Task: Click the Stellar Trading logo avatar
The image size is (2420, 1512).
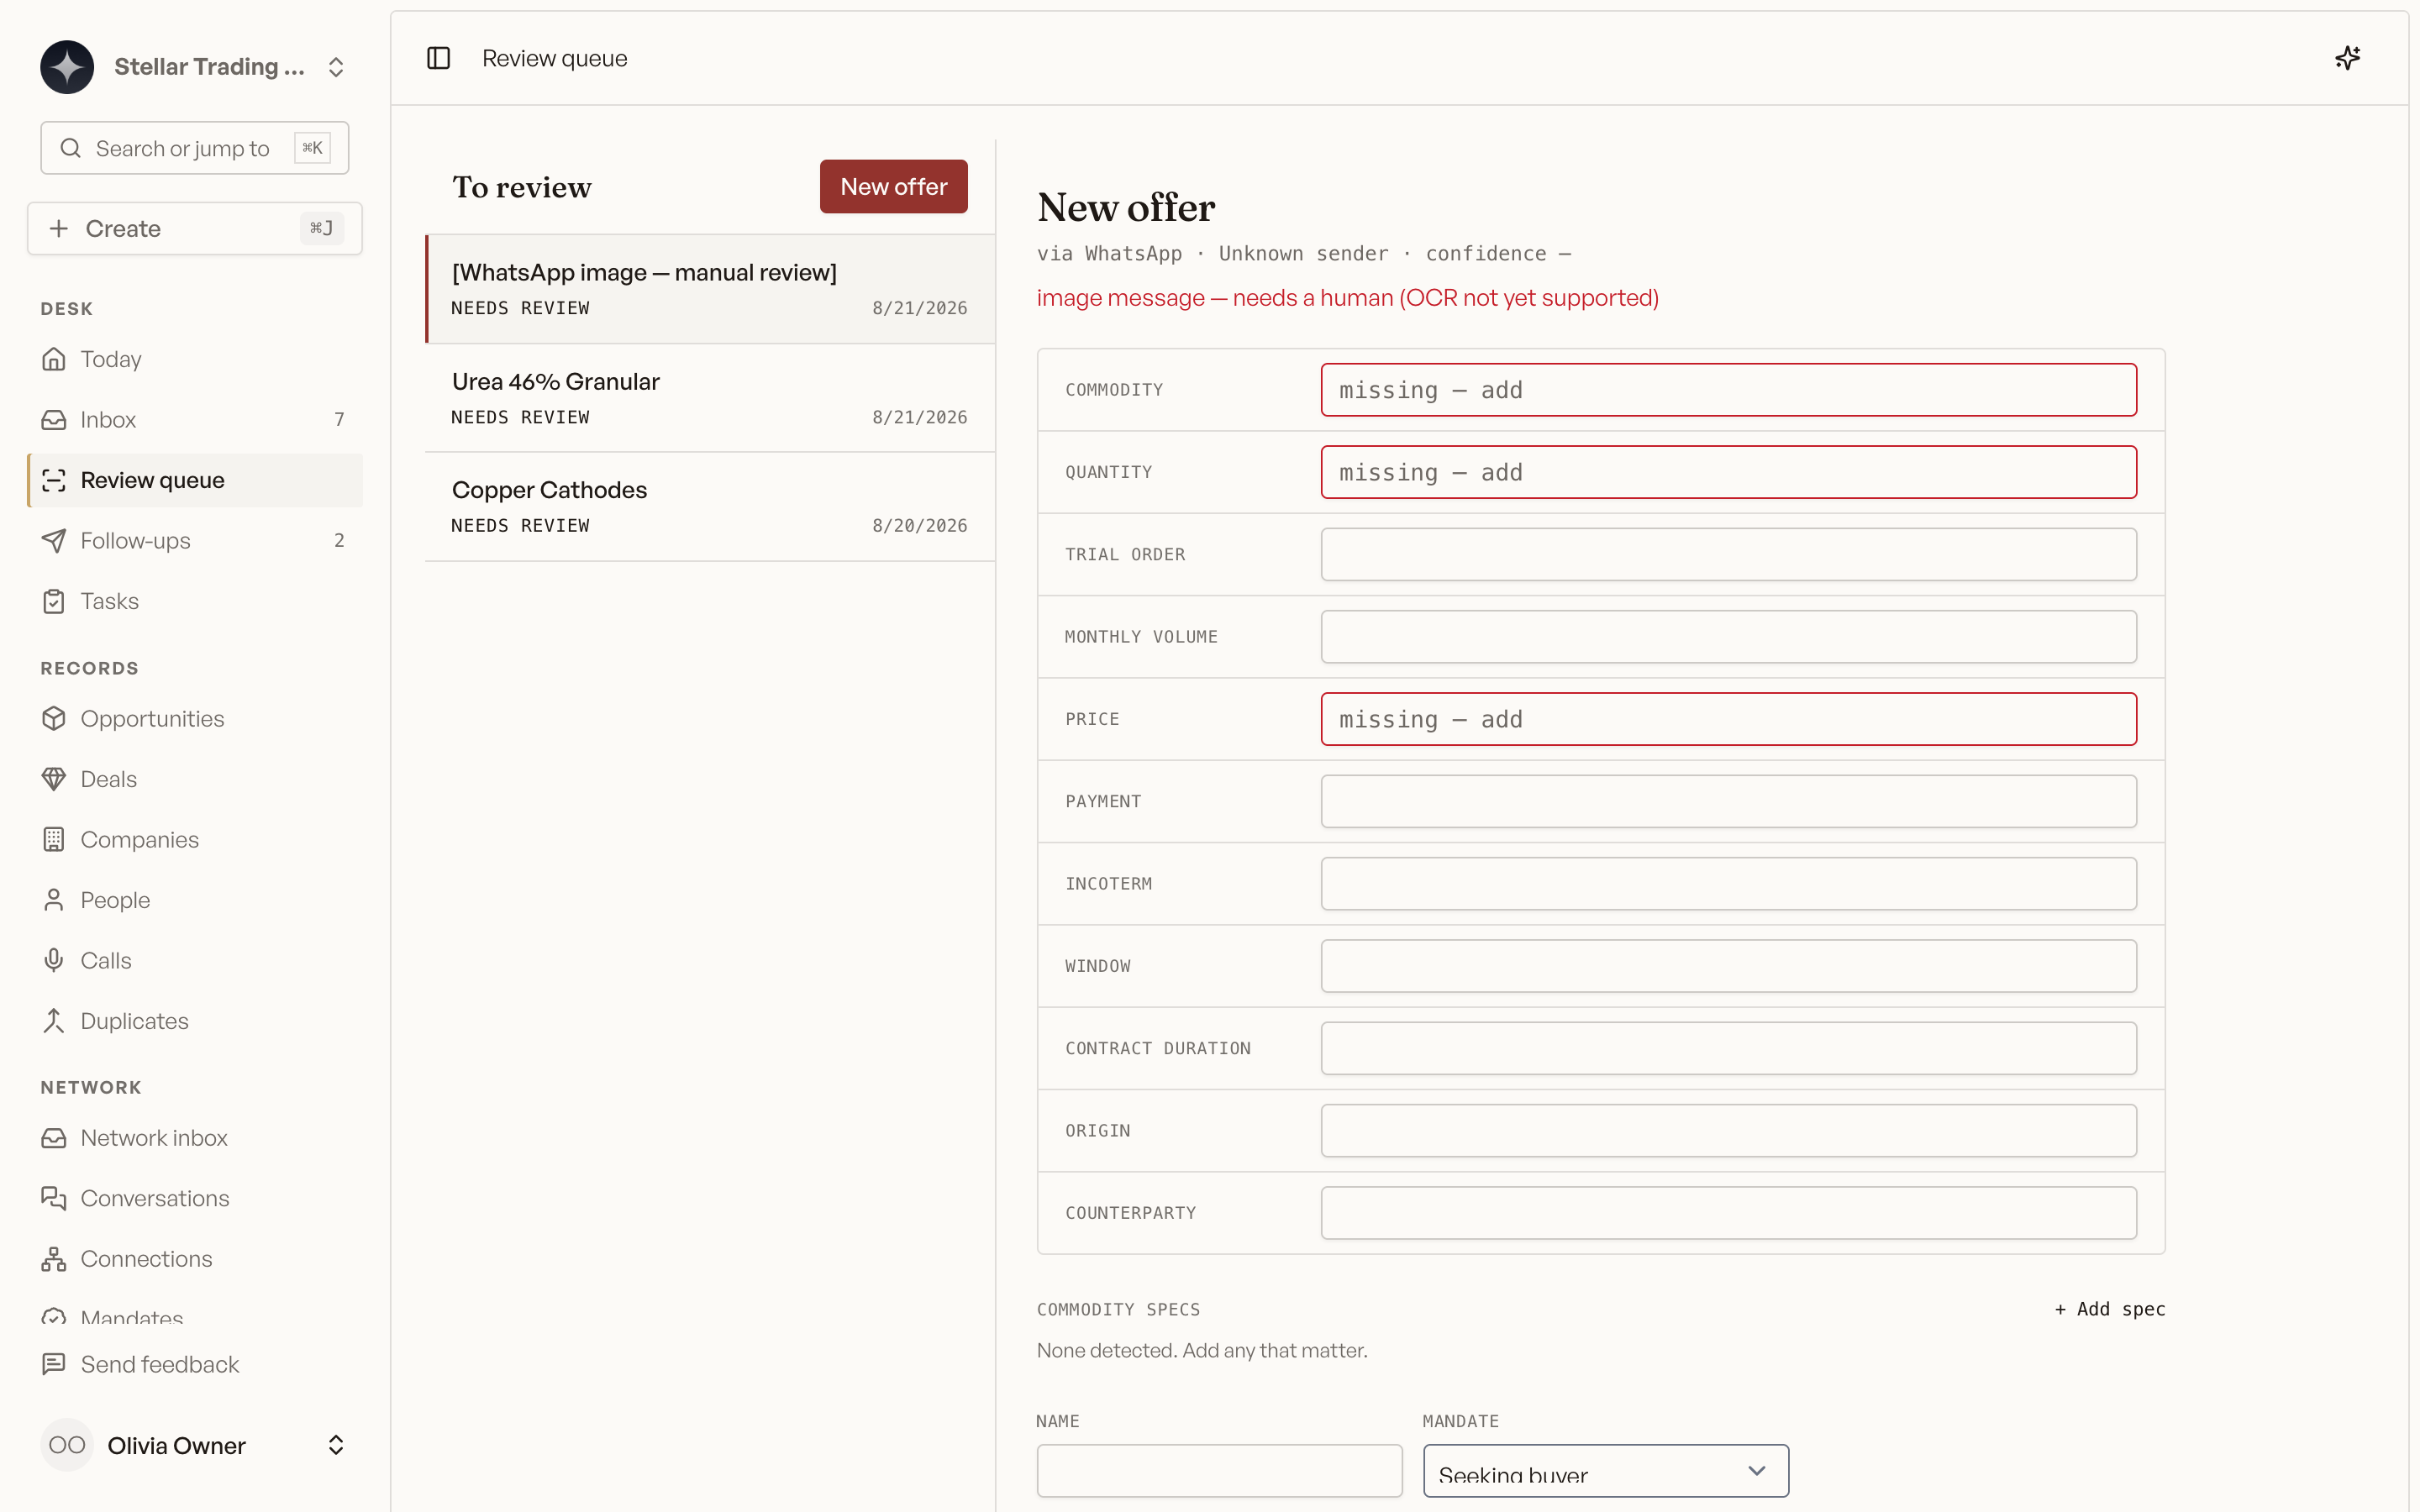Action: (67, 67)
